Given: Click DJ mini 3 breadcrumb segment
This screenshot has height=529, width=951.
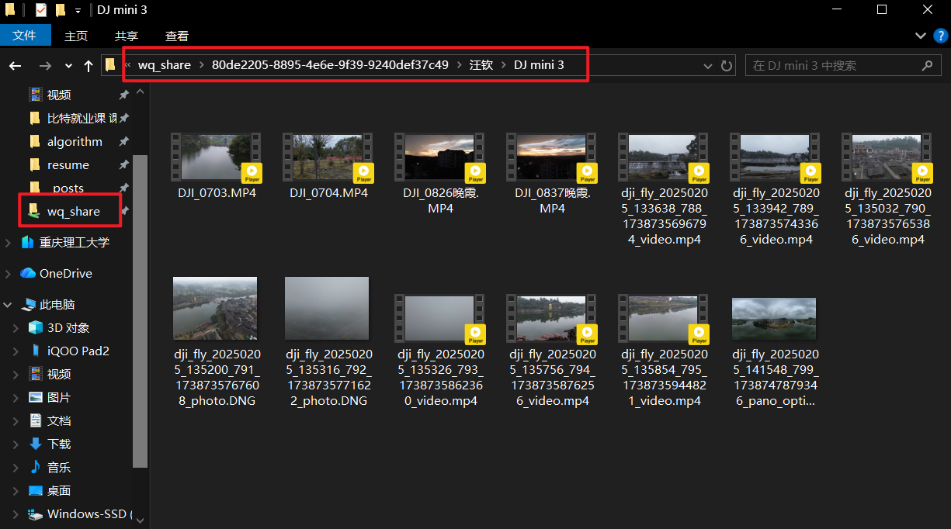Looking at the screenshot, I should click(539, 65).
